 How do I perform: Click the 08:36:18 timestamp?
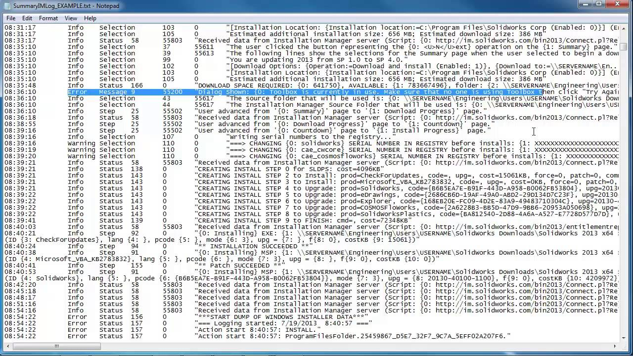point(20,118)
